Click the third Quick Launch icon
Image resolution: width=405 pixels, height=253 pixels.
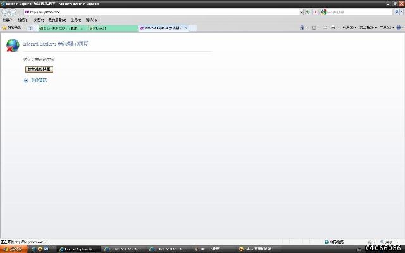46,249
